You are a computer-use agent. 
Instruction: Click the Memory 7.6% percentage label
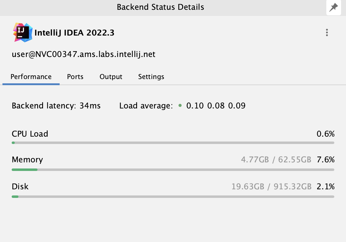tap(325, 160)
